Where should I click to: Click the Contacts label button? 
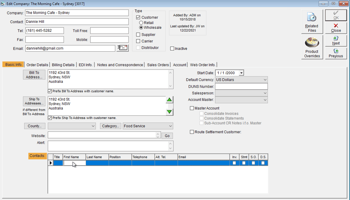click(38, 156)
